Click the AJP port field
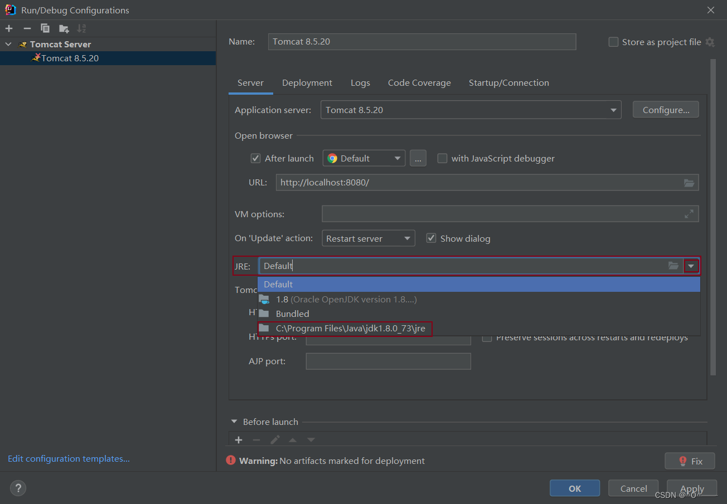Image resolution: width=727 pixels, height=504 pixels. click(389, 361)
